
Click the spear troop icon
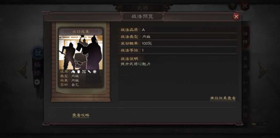click(89, 72)
